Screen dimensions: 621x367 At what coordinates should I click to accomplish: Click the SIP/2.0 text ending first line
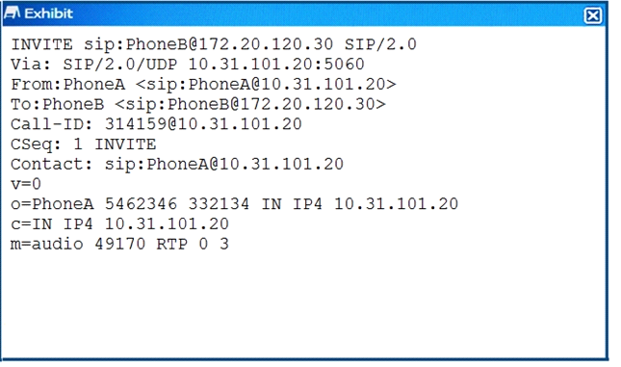(x=380, y=44)
